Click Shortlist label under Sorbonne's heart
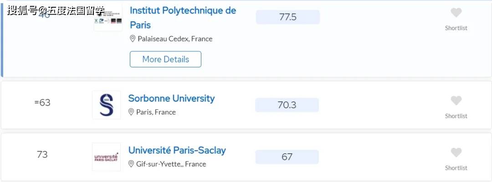The width and height of the screenshot is (492, 182). pyautogui.click(x=456, y=116)
